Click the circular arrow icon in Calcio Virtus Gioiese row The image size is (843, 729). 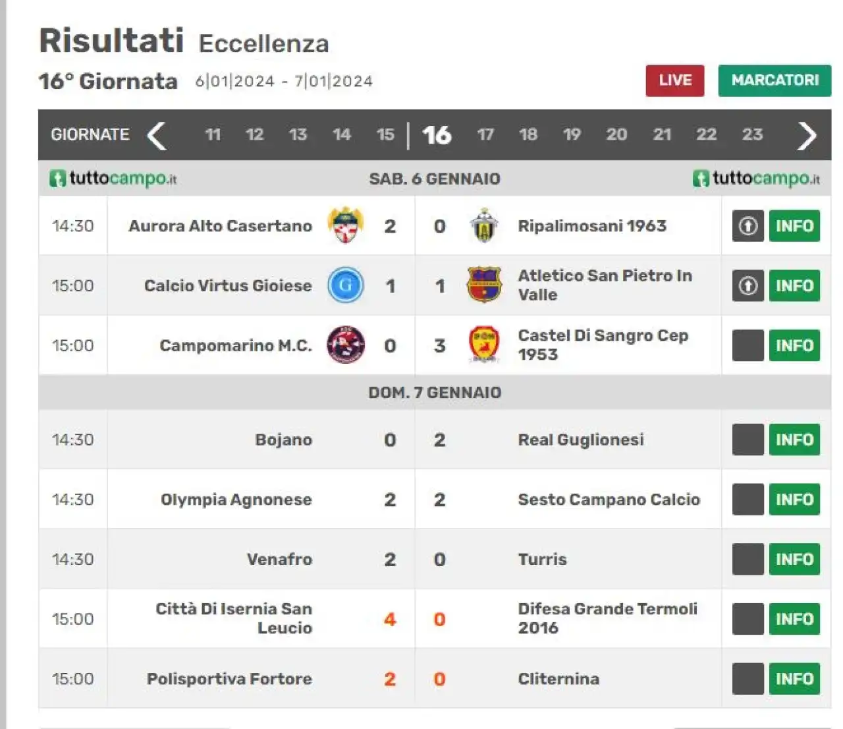pos(748,285)
